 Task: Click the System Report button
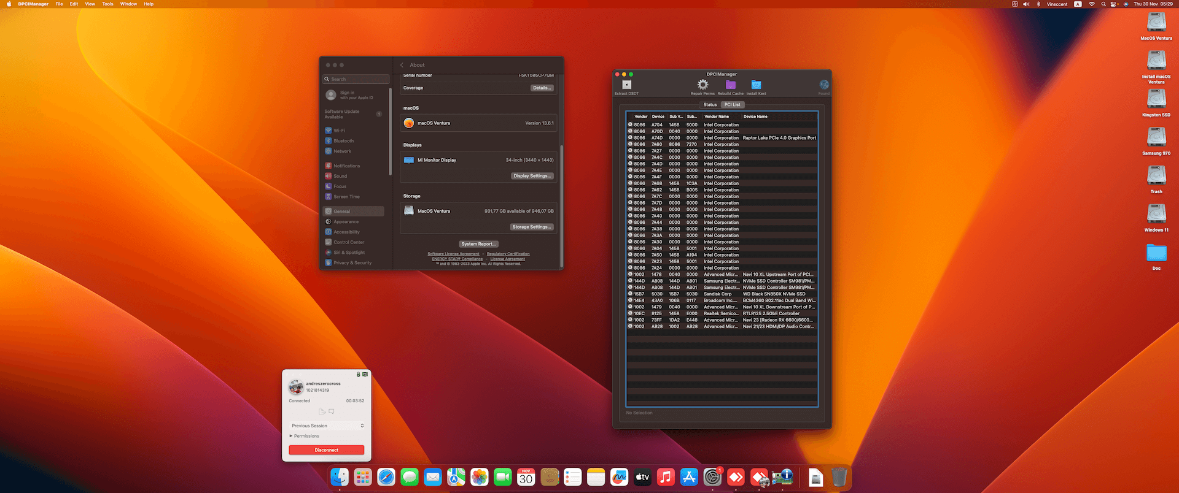pyautogui.click(x=478, y=244)
